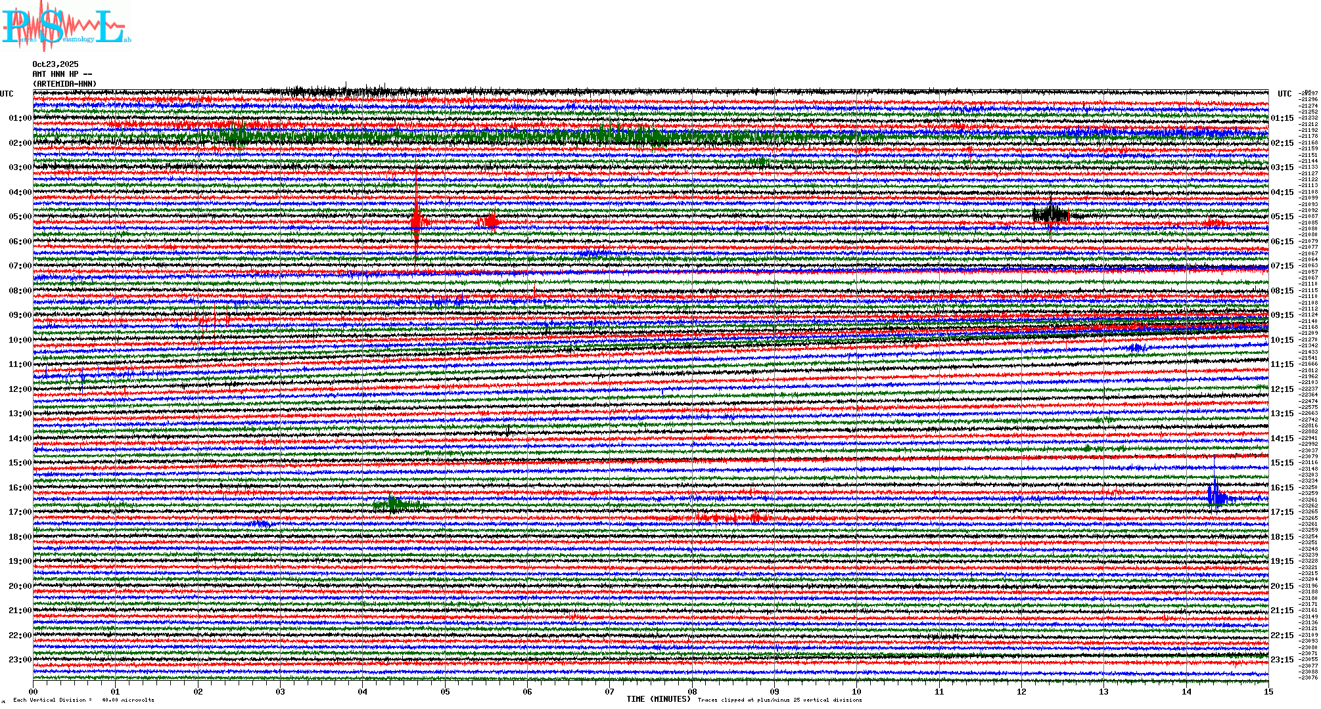1321x709 pixels.
Task: Click the large red earthquake spike near 05:00
Action: 416,221
